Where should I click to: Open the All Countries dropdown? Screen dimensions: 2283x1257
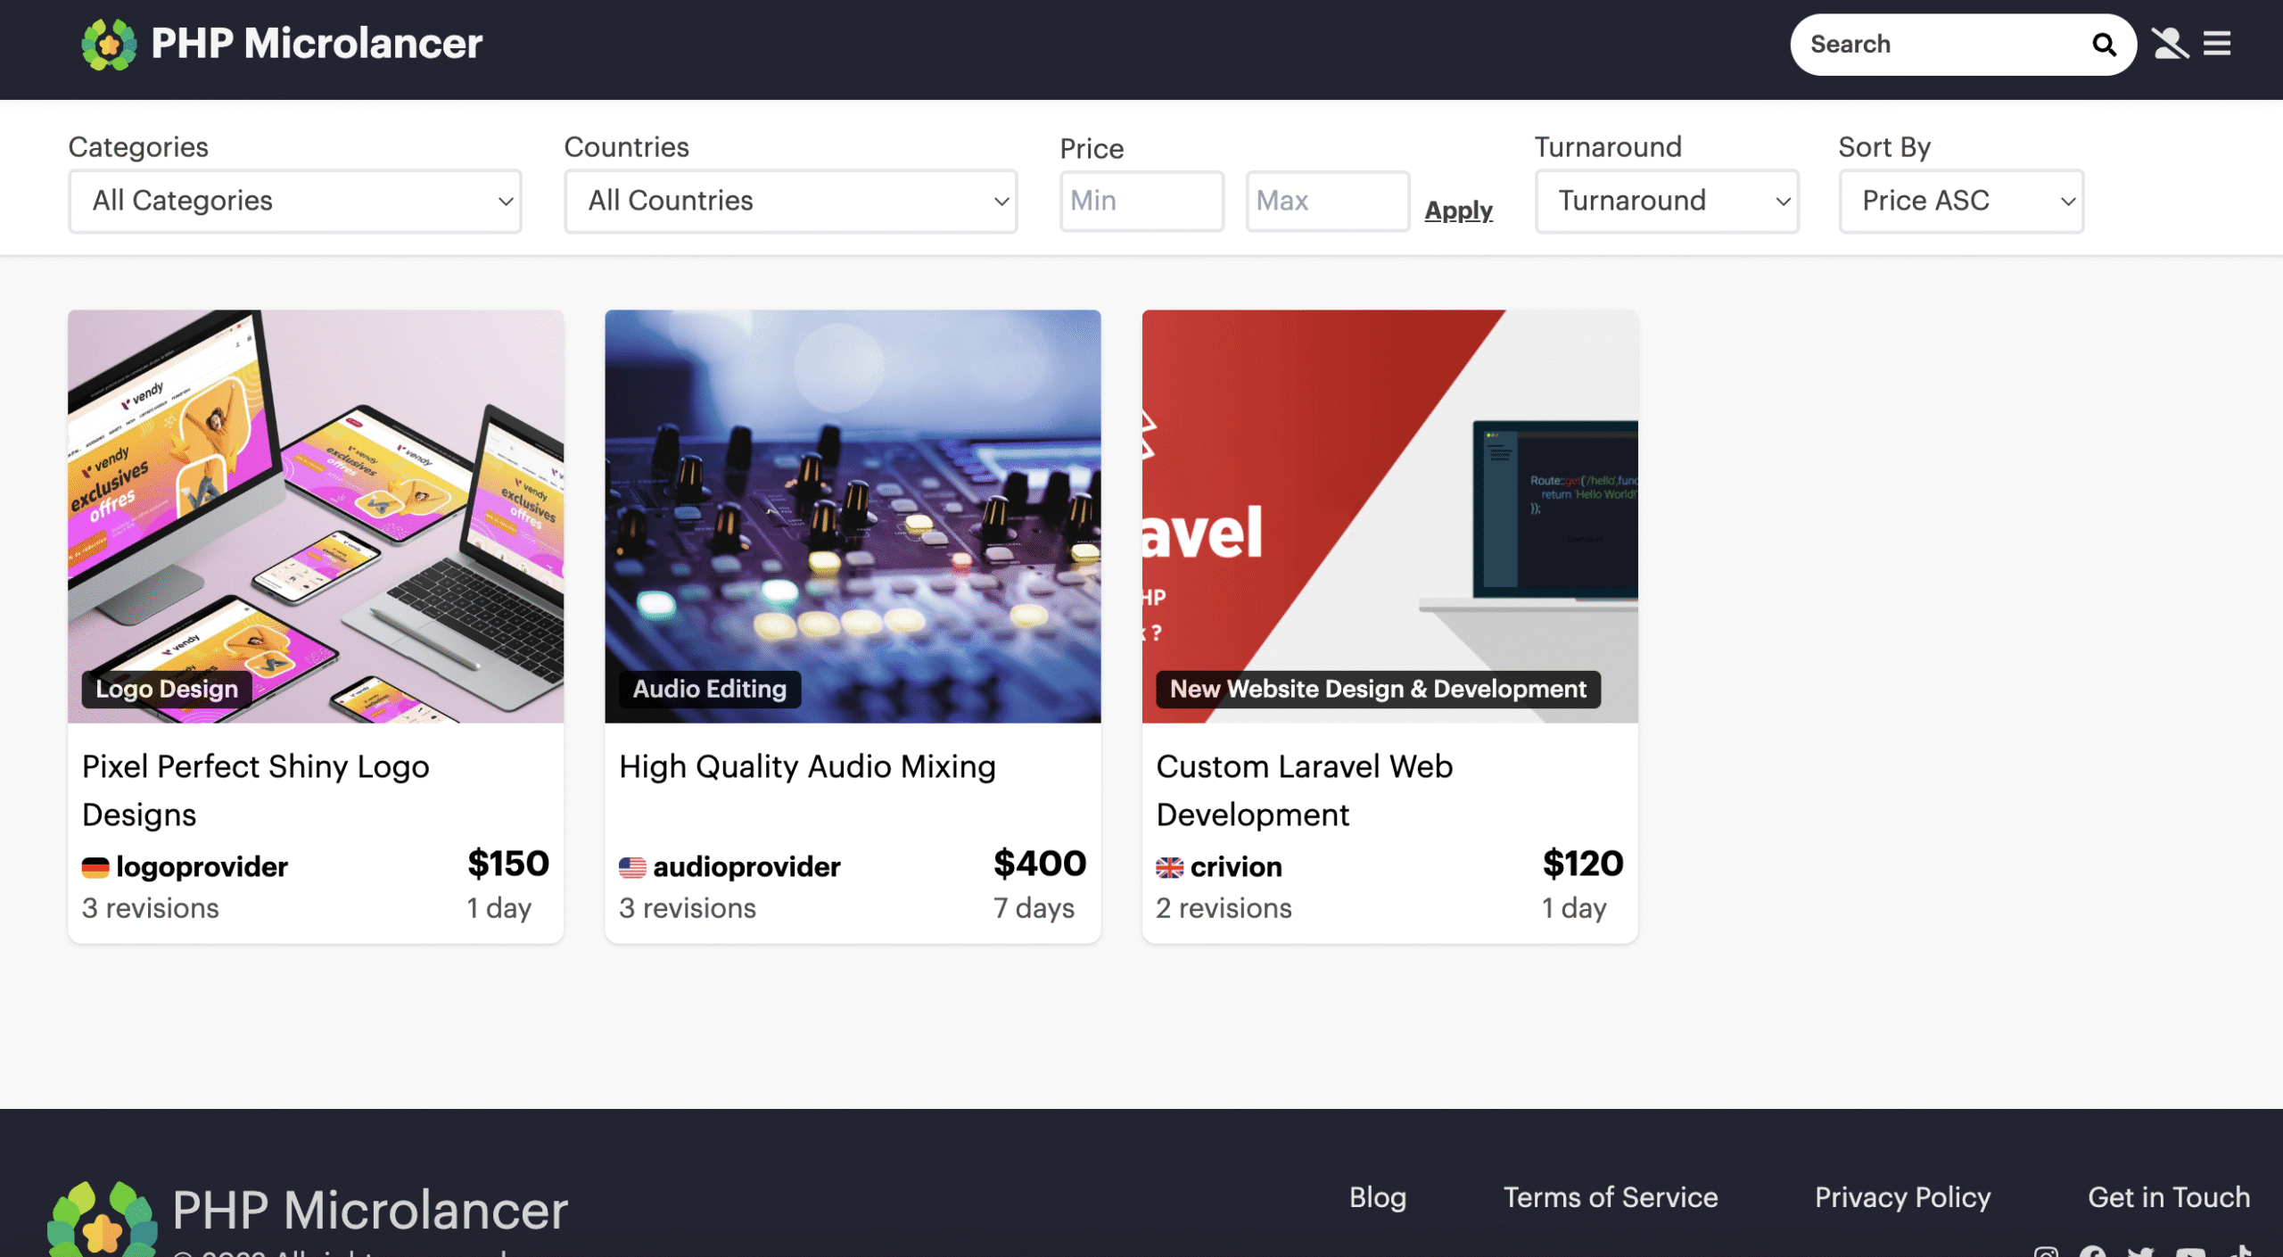pyautogui.click(x=790, y=202)
